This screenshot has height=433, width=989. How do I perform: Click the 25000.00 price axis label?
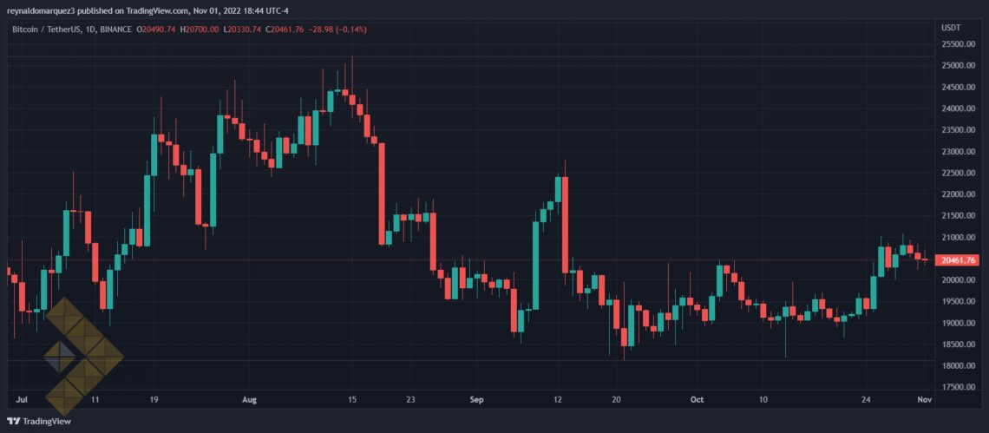[959, 66]
